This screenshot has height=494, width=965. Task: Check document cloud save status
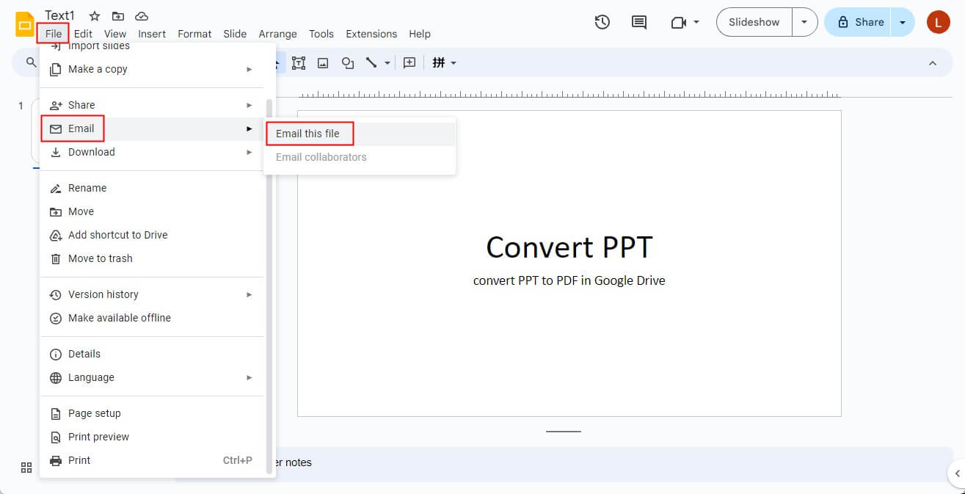142,15
